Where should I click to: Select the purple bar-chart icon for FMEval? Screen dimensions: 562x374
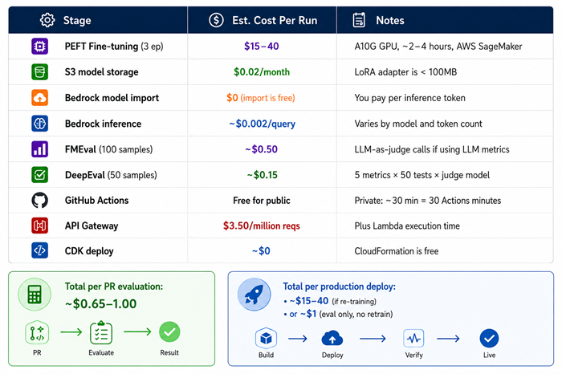(40, 149)
